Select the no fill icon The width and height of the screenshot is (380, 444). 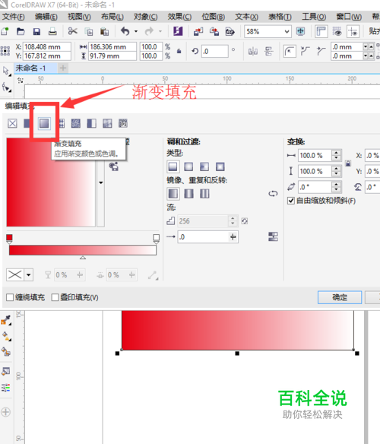(12, 123)
